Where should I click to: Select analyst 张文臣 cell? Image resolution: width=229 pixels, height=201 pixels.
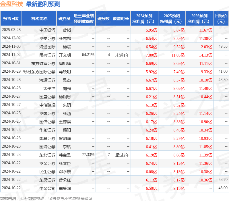[x=65, y=163]
